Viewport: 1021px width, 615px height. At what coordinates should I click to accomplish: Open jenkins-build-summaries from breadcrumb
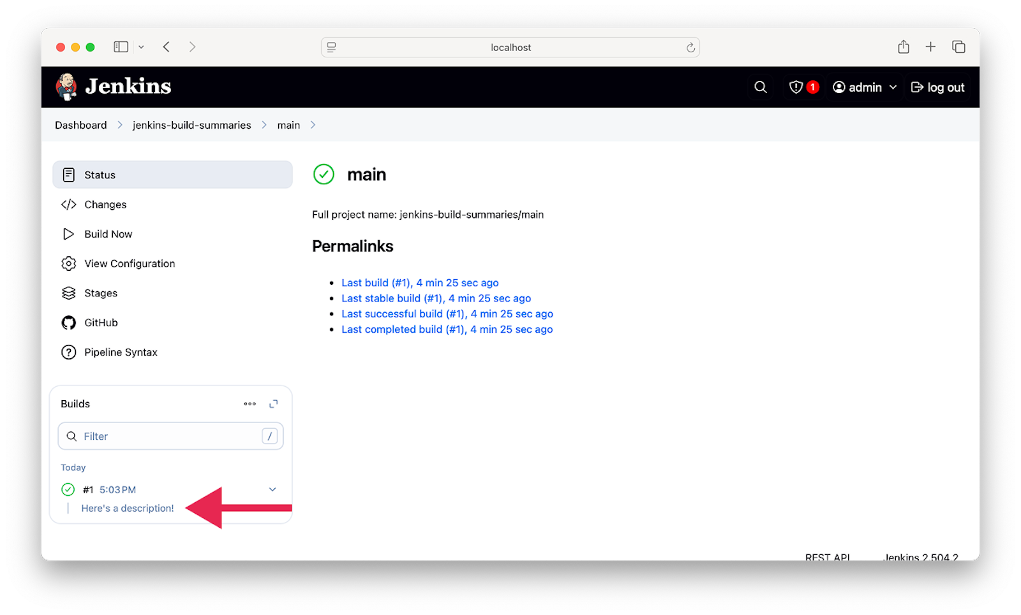[x=191, y=125]
